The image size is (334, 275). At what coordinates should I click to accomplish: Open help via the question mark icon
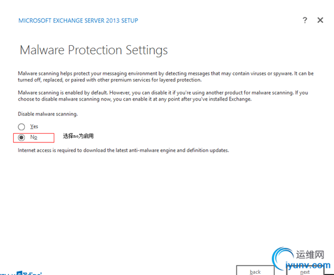tap(305, 21)
